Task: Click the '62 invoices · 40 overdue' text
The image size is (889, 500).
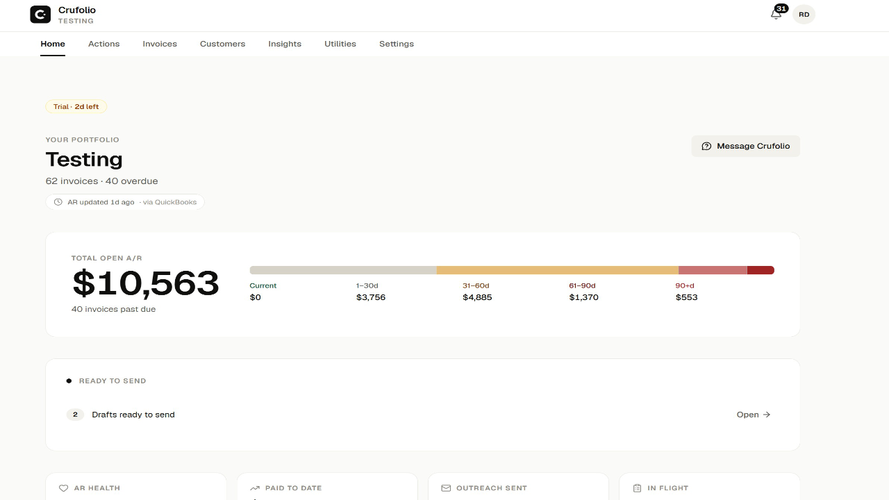Action: [x=102, y=181]
